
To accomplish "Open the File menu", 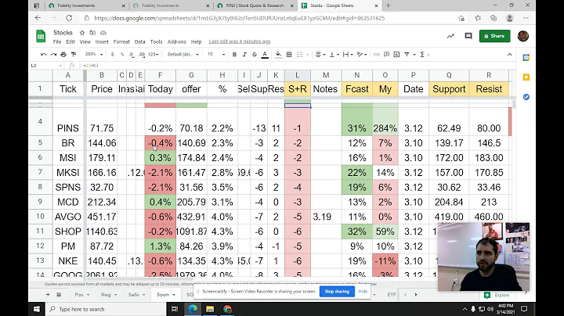I will [x=57, y=41].
